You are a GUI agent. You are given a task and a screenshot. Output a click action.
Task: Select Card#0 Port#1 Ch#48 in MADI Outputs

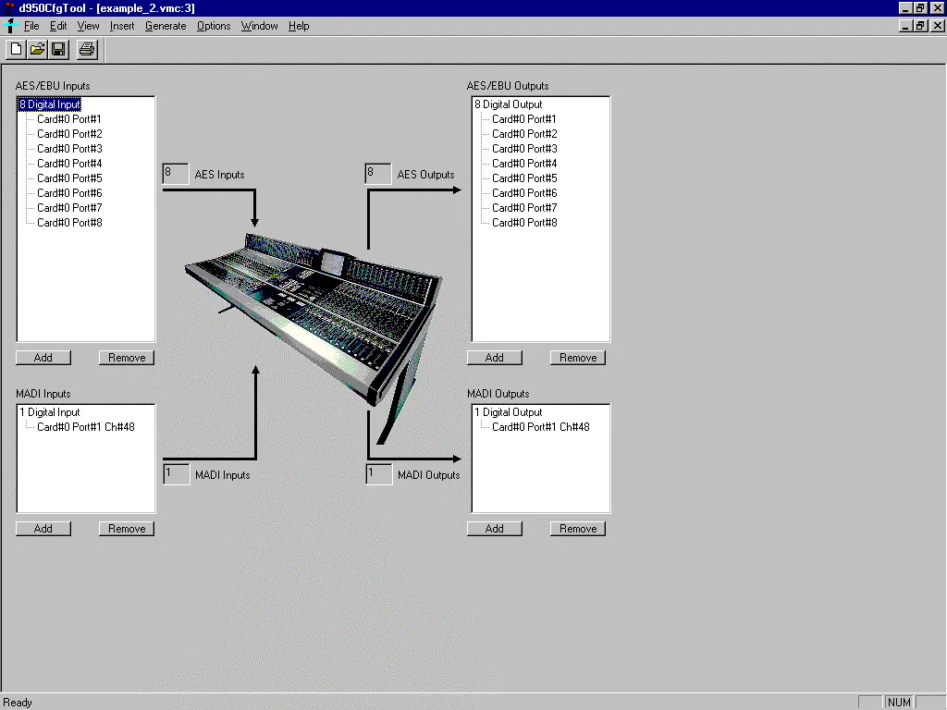(x=540, y=427)
